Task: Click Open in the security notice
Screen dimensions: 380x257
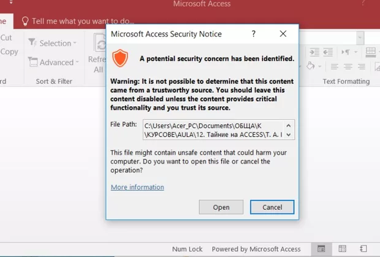Action: (x=221, y=207)
